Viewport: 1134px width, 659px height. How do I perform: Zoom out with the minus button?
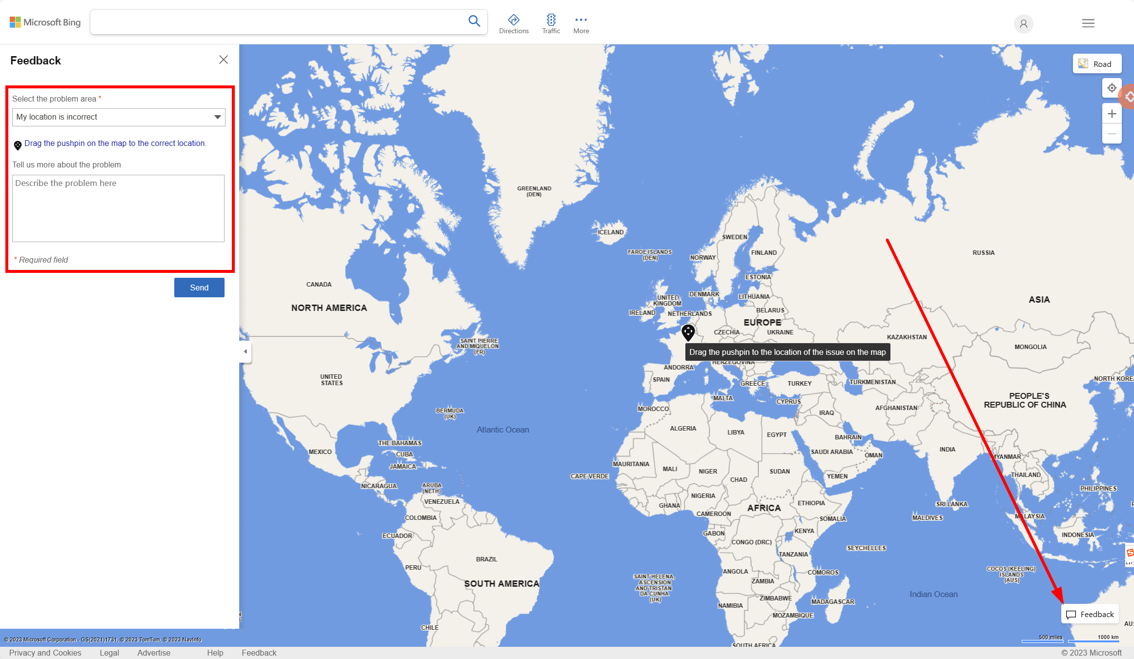[x=1112, y=134]
